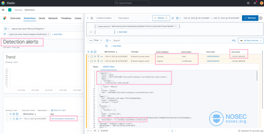The image size is (264, 134).
Task: Click the green space avatar badge D
Action: (10, 10)
